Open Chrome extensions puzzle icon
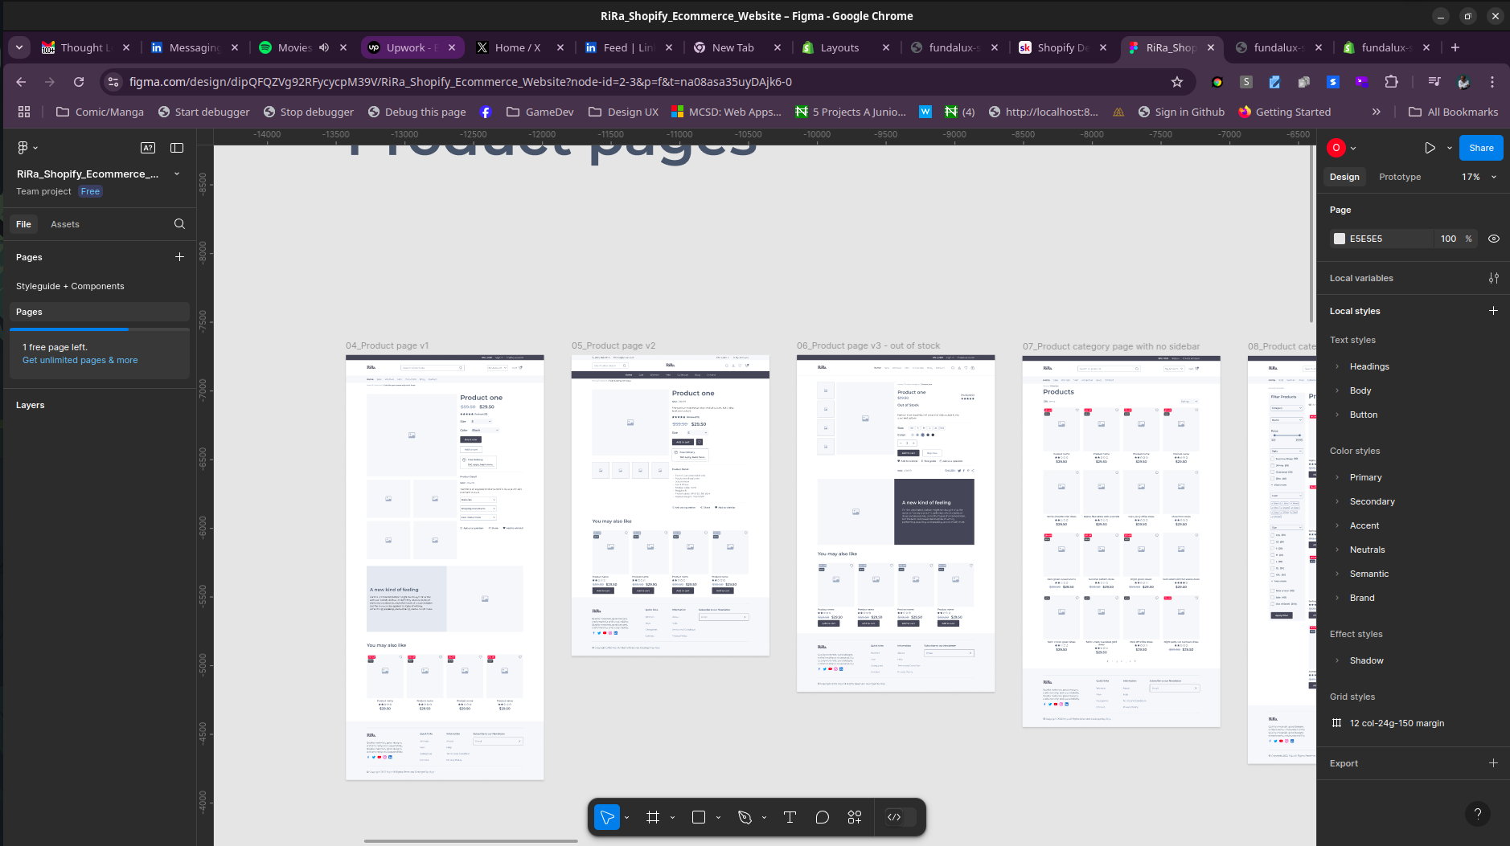Viewport: 1510px width, 846px height. [x=1391, y=82]
